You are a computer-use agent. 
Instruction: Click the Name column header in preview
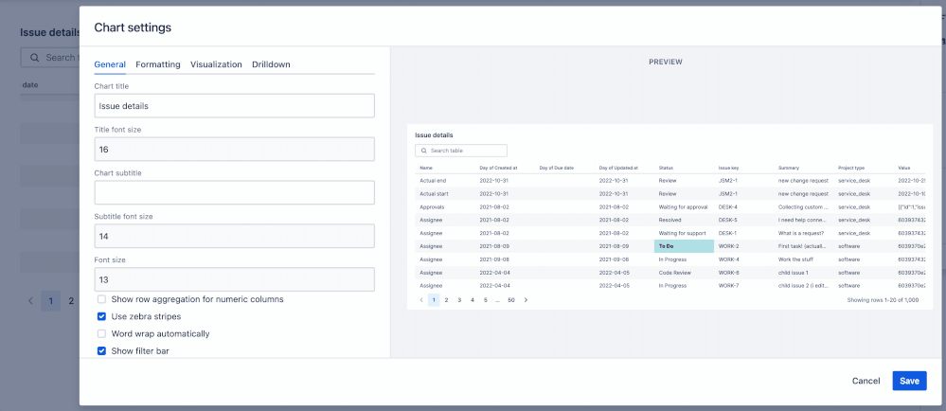(426, 168)
